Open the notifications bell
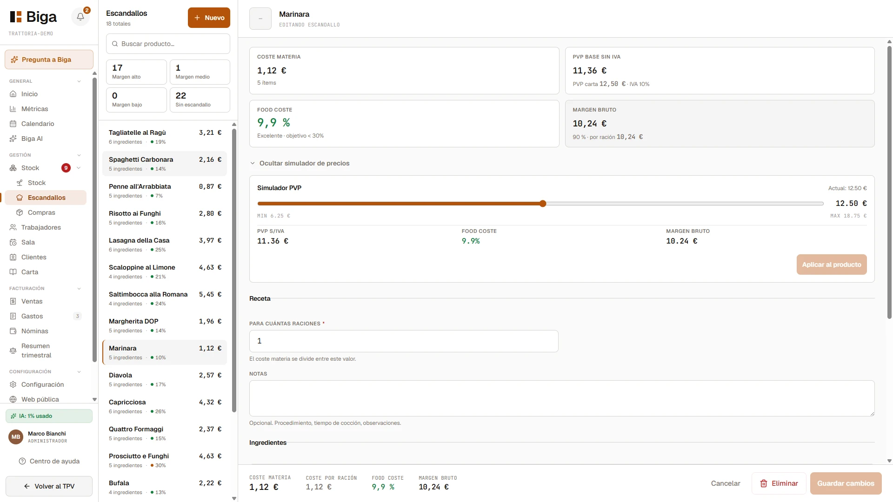This screenshot has height=502, width=893. 80,17
